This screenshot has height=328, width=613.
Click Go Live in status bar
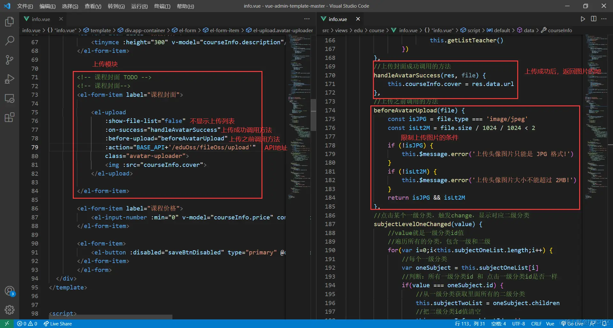[x=572, y=324]
